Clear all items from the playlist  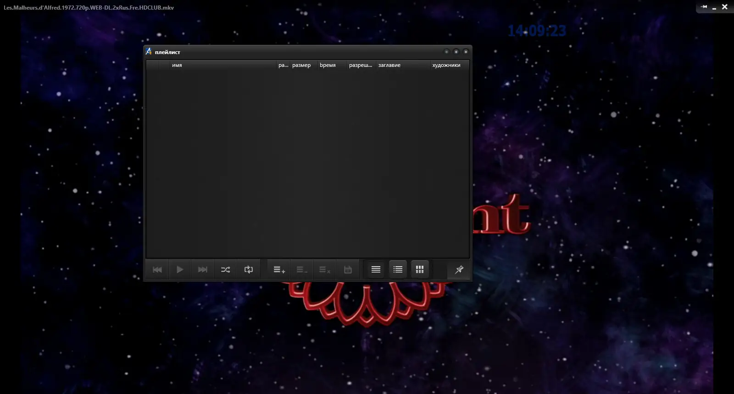(x=325, y=269)
